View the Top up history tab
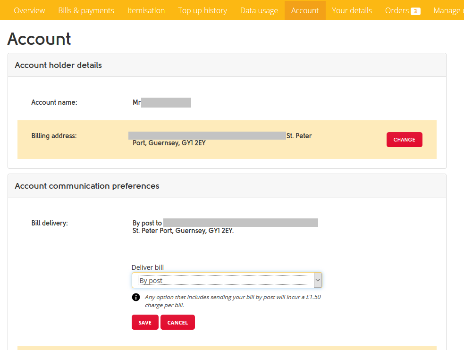Viewport: 464px width, 350px height. click(x=202, y=10)
